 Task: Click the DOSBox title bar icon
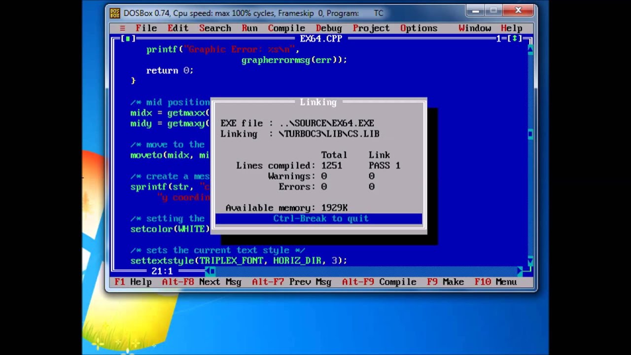[115, 13]
